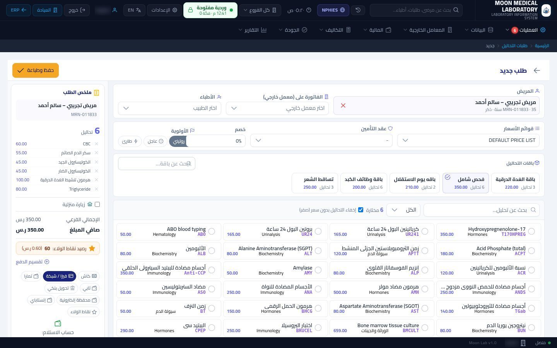Viewport: 557px width, 348px height.
Task: Click the loyalty points star icon
Action: [92, 248]
